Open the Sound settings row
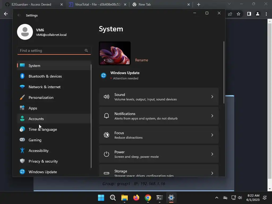 click(x=159, y=97)
